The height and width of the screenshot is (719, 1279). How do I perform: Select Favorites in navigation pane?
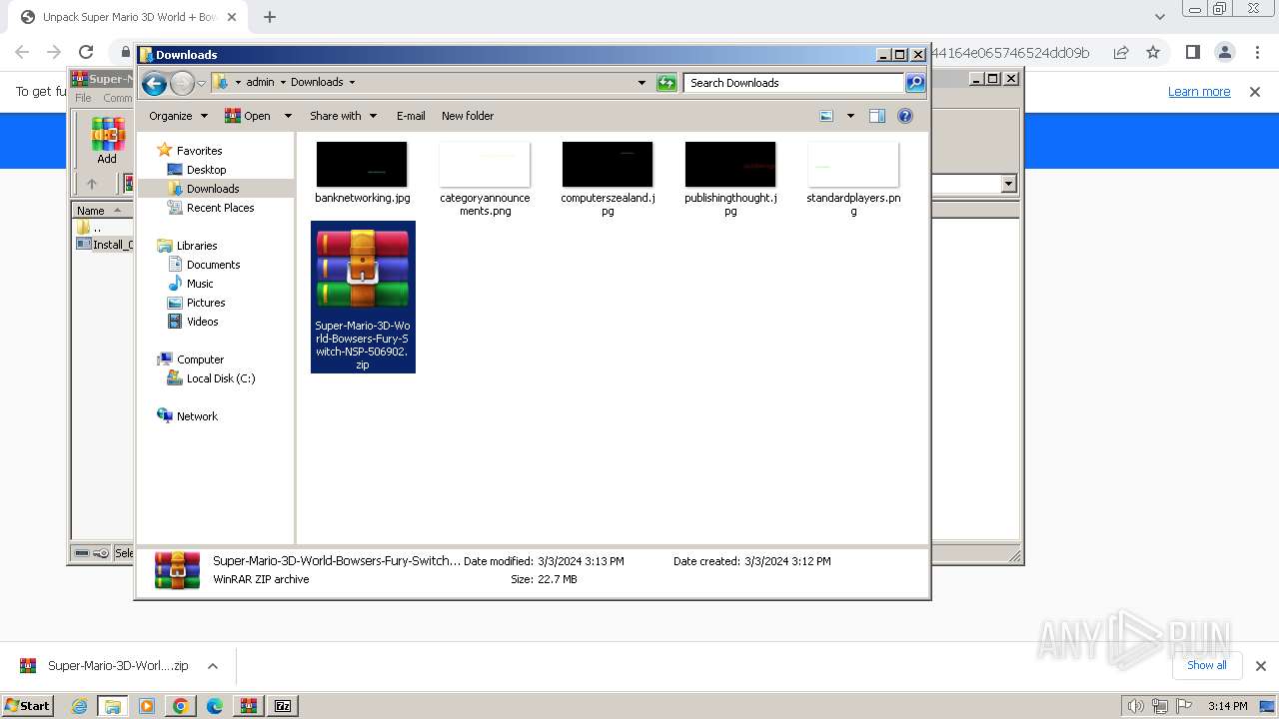click(199, 151)
